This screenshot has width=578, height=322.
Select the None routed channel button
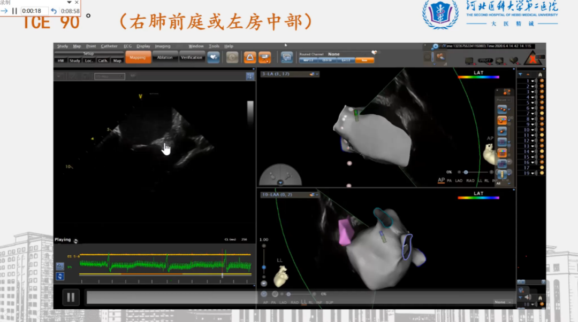pyautogui.click(x=364, y=60)
